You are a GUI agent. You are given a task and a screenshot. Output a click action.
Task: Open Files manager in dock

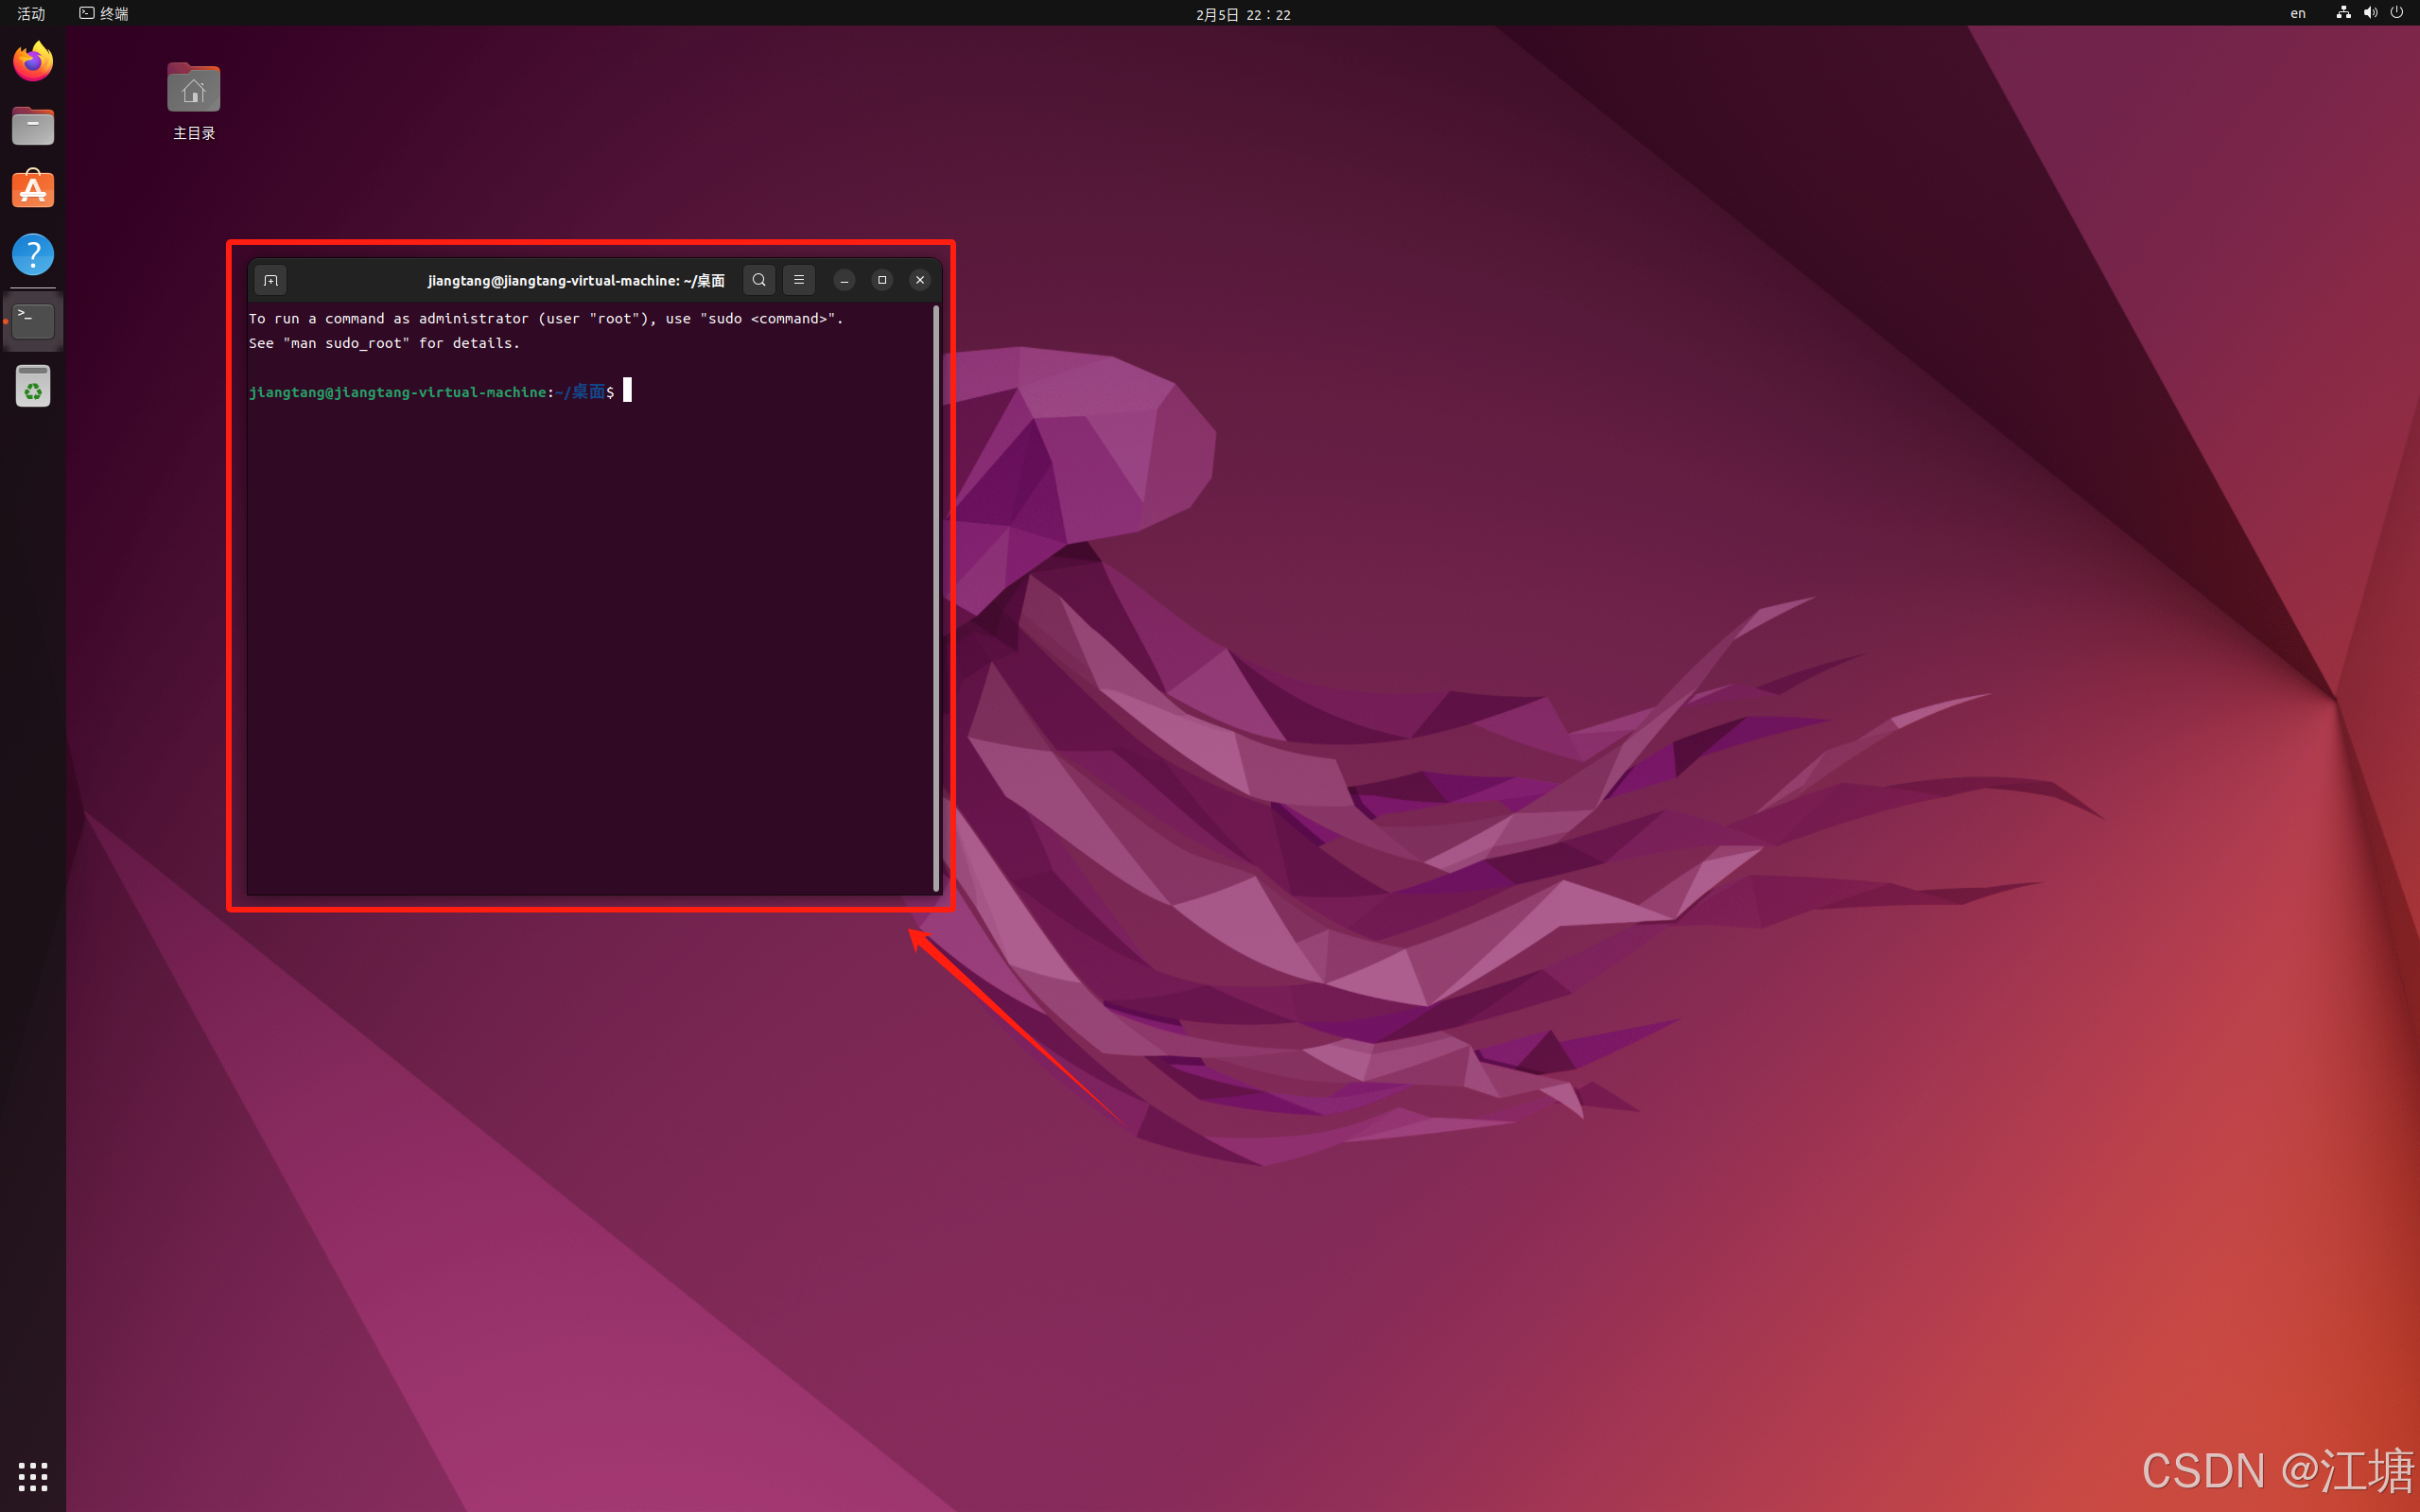click(x=33, y=126)
